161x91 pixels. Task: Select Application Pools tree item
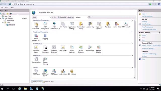10,20
